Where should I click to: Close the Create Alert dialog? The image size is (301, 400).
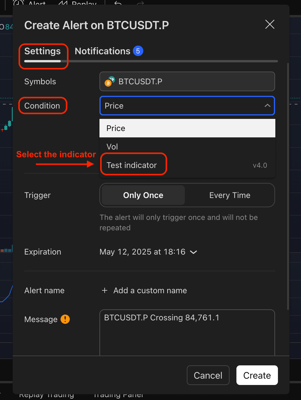tap(270, 25)
